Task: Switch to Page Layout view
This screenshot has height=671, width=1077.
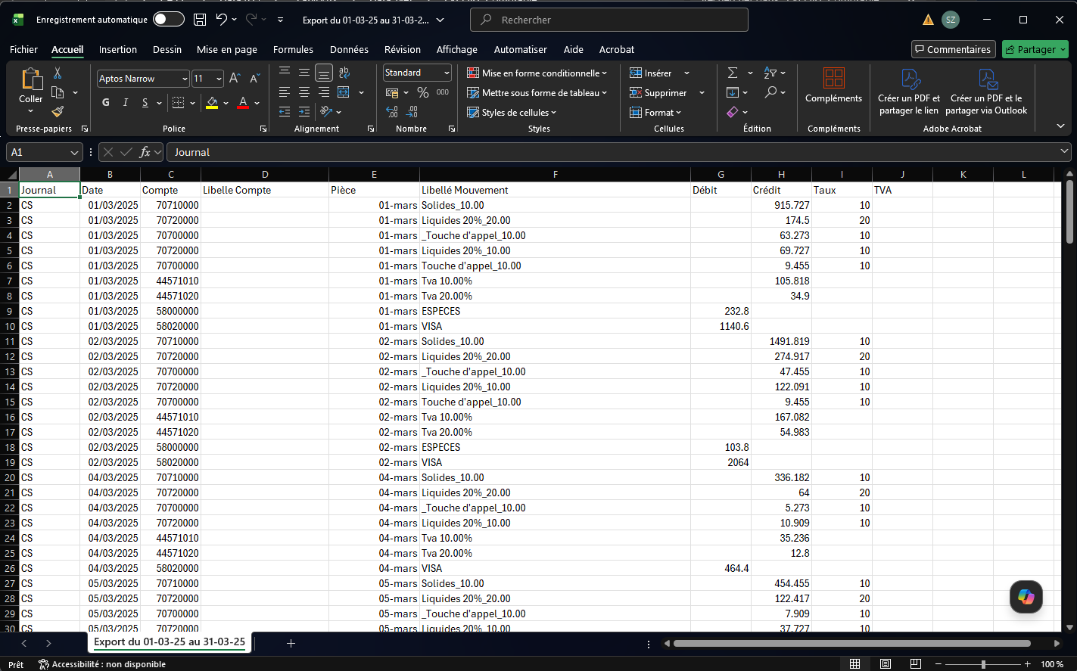Action: tap(885, 664)
